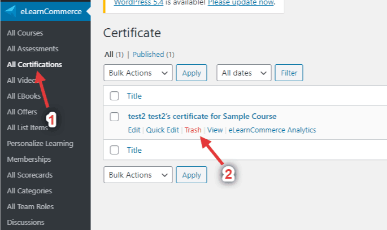This screenshot has height=230, width=387.
Task: Click the eLearnCommerce paper plane icon
Action: 11,11
